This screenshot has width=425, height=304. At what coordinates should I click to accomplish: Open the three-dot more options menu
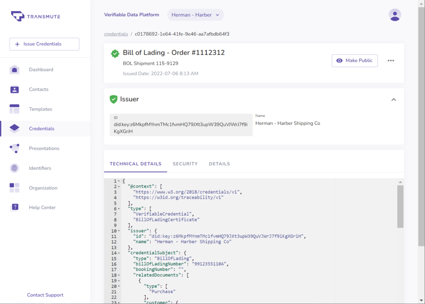pyautogui.click(x=391, y=61)
